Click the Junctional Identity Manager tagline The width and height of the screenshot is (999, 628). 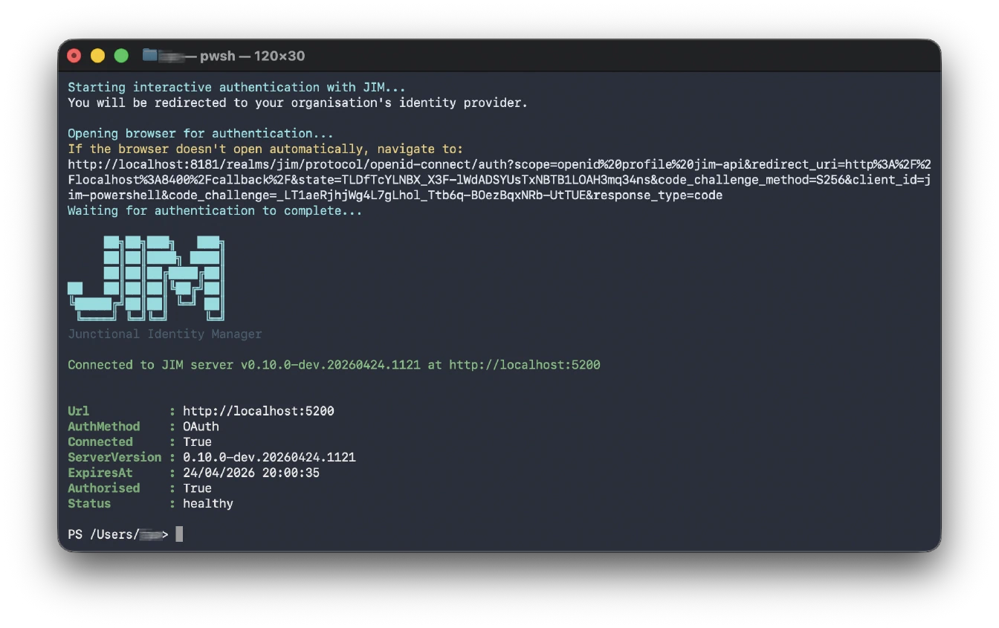pyautogui.click(x=164, y=334)
